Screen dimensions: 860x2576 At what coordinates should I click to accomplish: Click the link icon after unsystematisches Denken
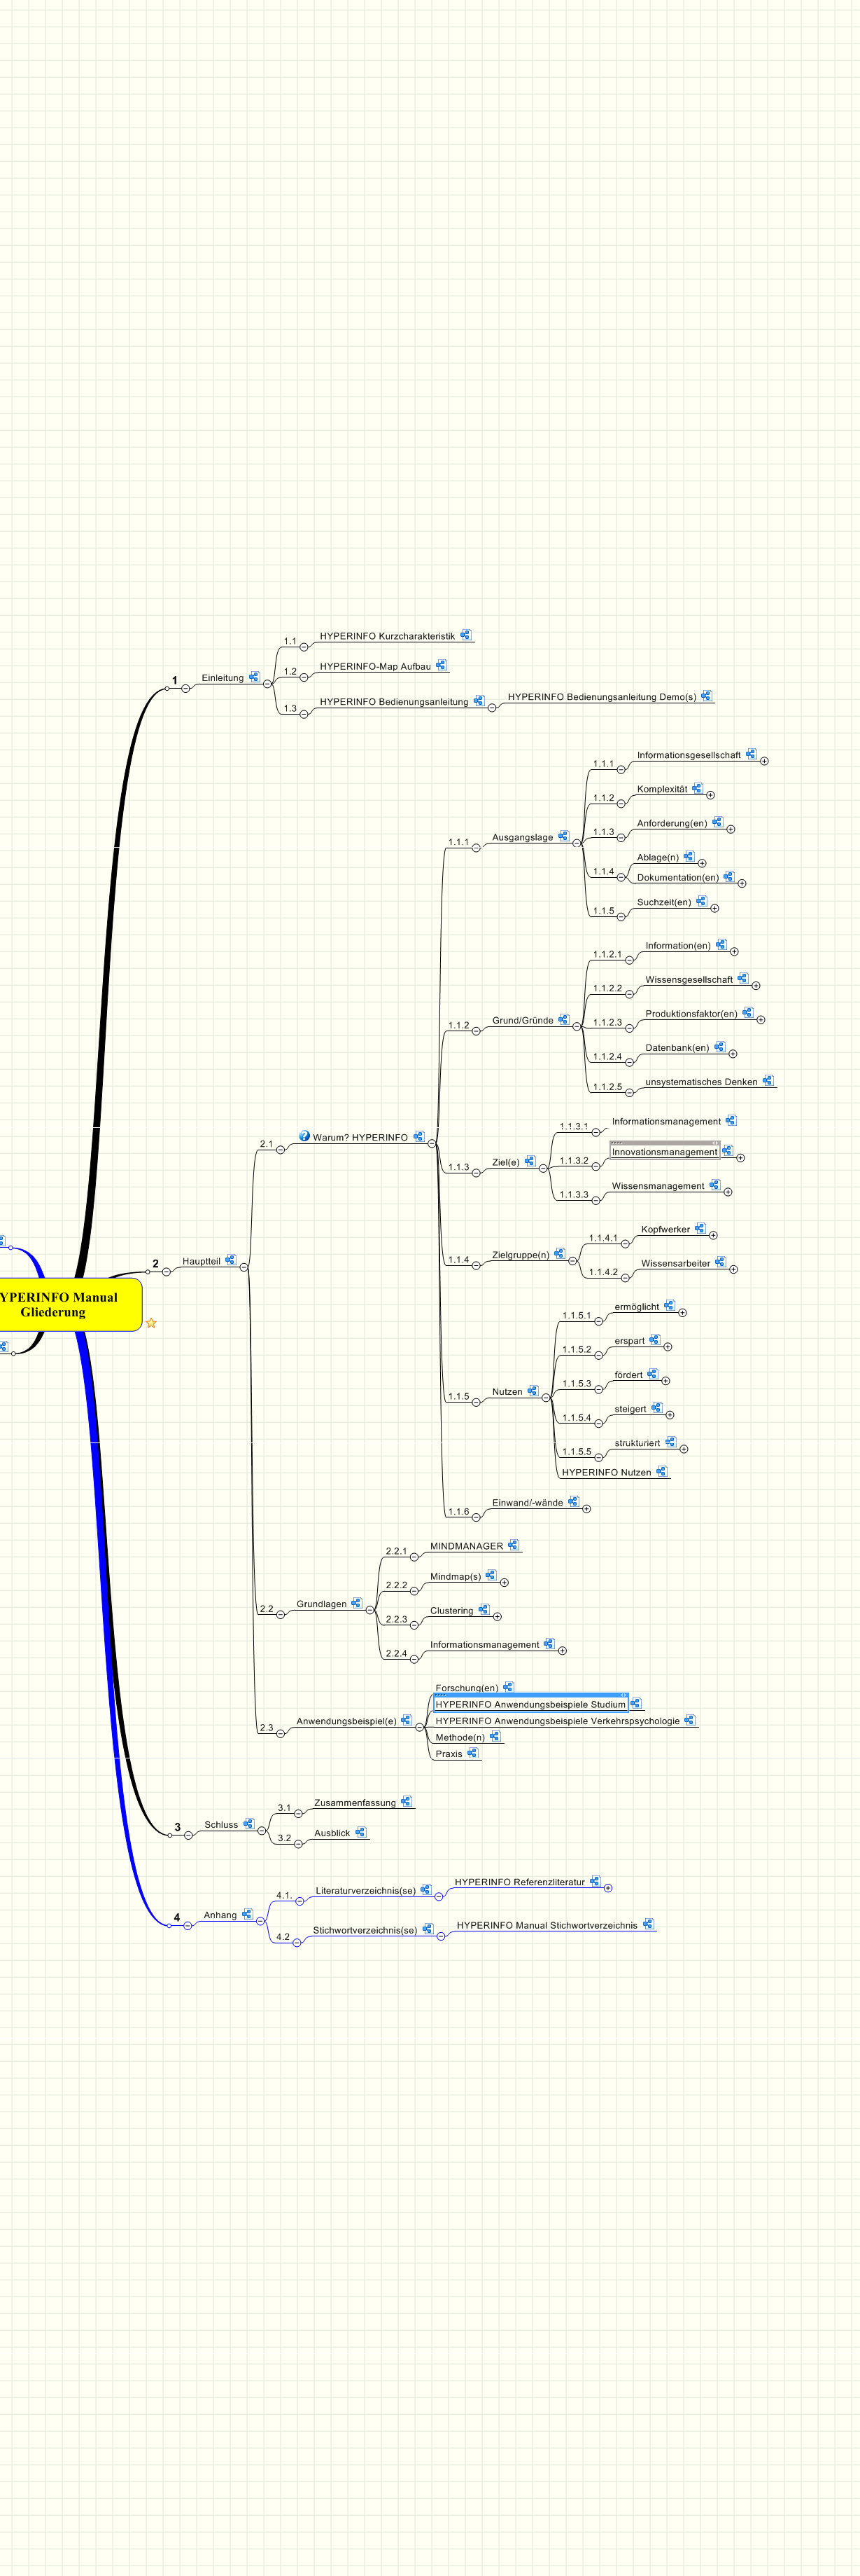[767, 1080]
